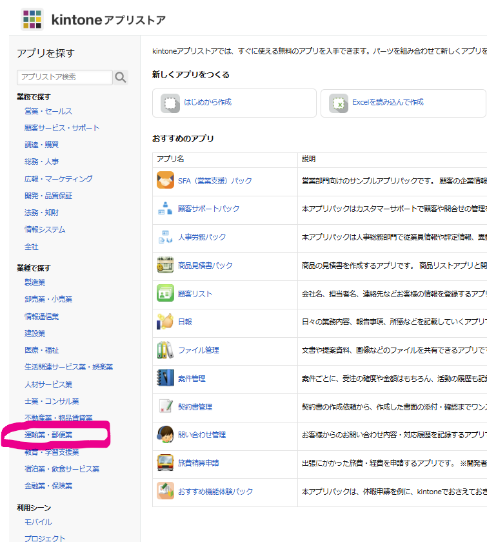Open 人事労務パック app link
The width and height of the screenshot is (487, 542).
point(201,237)
